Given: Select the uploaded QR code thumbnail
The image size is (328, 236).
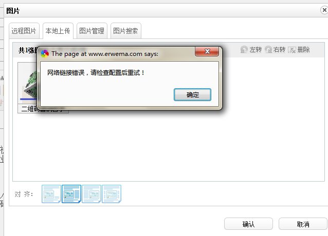Looking at the screenshot, I should [x=28, y=83].
